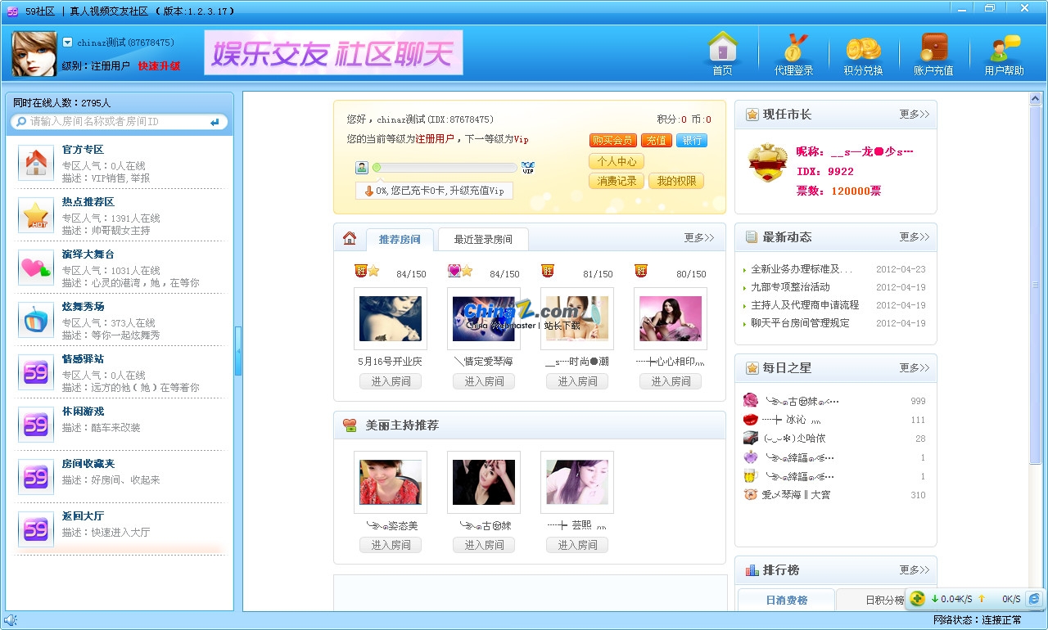Expand 更多>> in 最新动态 panel
The width and height of the screenshot is (1048, 630).
pyautogui.click(x=915, y=237)
